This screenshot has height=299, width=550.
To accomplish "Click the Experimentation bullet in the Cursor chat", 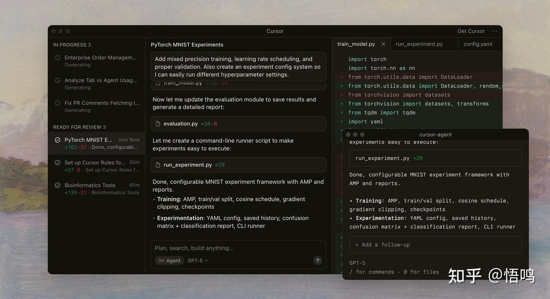I will coord(233,222).
